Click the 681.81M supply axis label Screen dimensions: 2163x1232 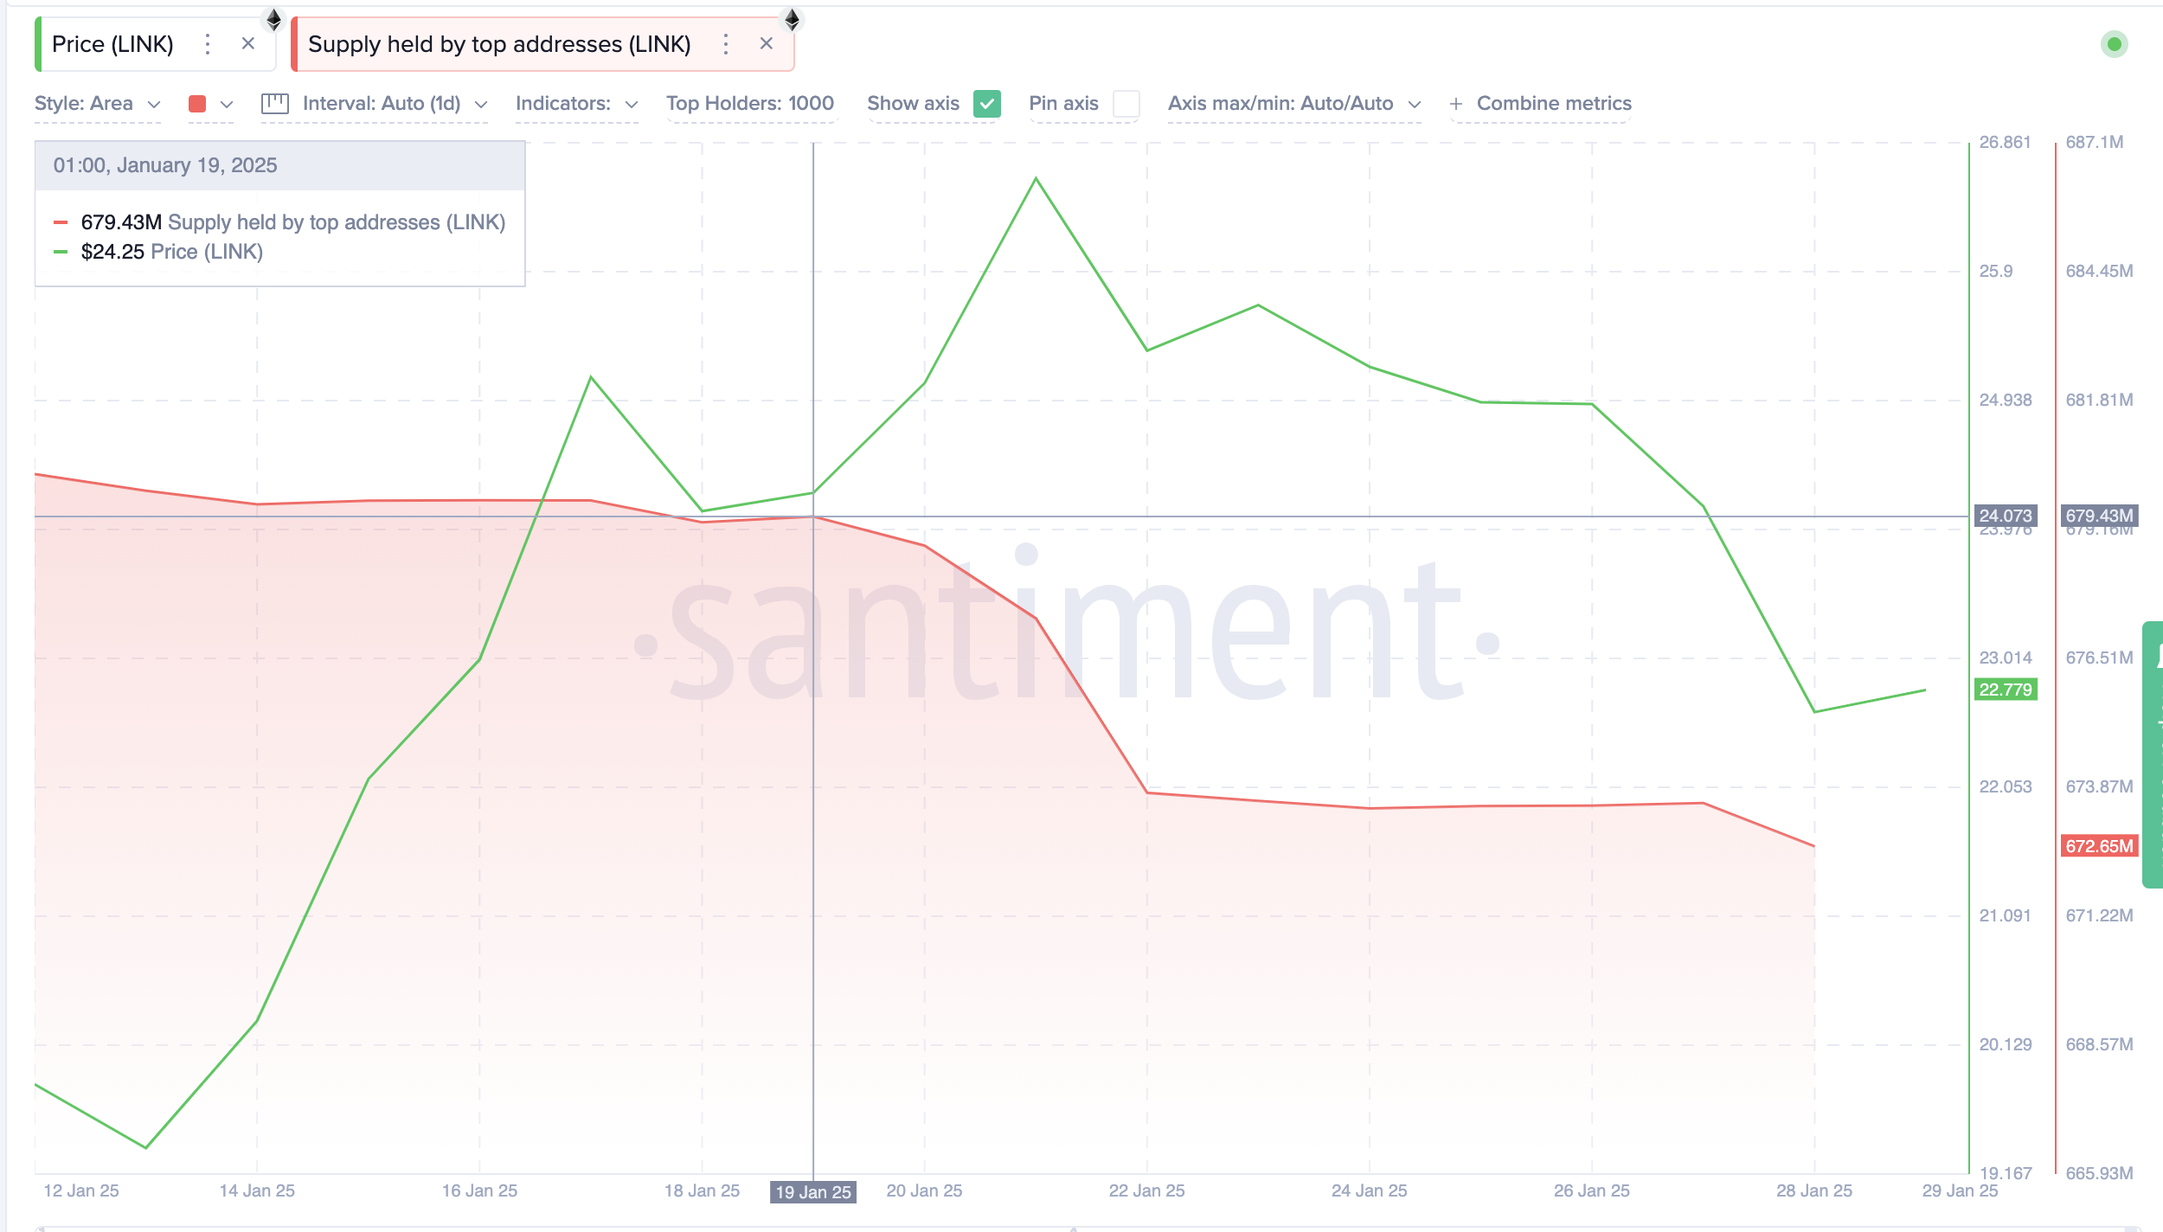[x=2099, y=400]
